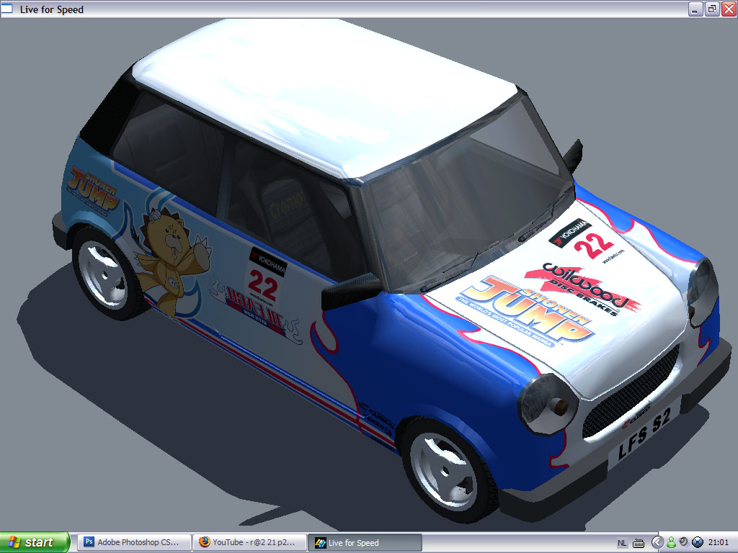The width and height of the screenshot is (738, 553).
Task: Click the Live for Speed taskbar button
Action: [364, 542]
